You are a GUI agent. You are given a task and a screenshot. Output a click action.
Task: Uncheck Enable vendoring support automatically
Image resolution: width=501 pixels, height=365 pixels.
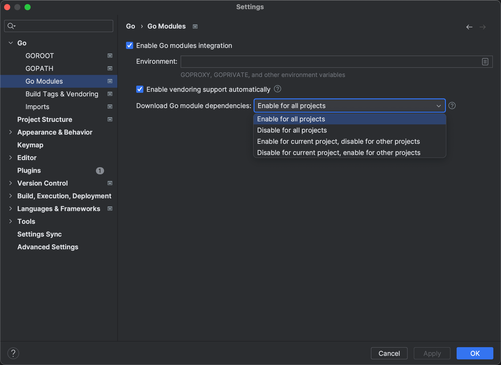tap(140, 89)
